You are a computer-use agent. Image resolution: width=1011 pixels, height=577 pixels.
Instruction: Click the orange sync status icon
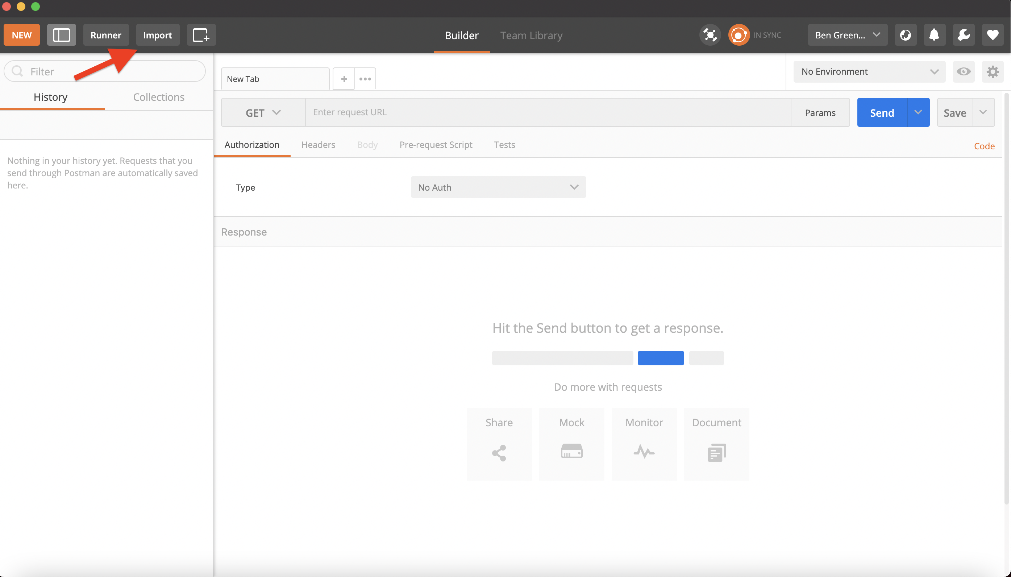tap(739, 35)
